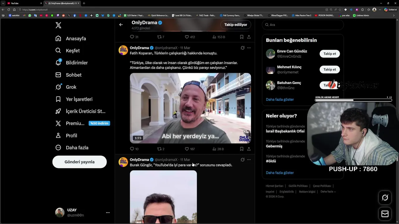The width and height of the screenshot is (399, 224).
Task: Open Hizmet Şartları link
Action: (274, 186)
